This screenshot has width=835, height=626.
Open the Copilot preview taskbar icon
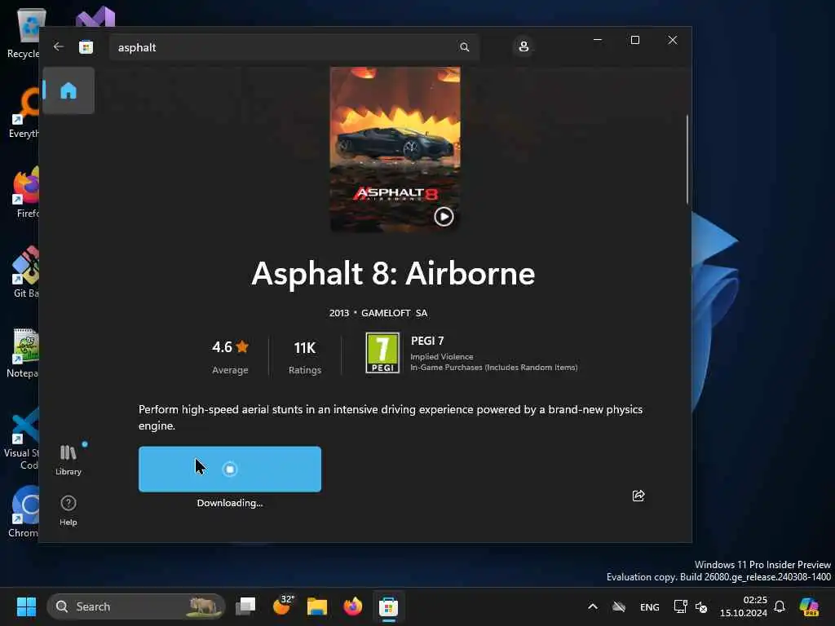[x=809, y=606]
